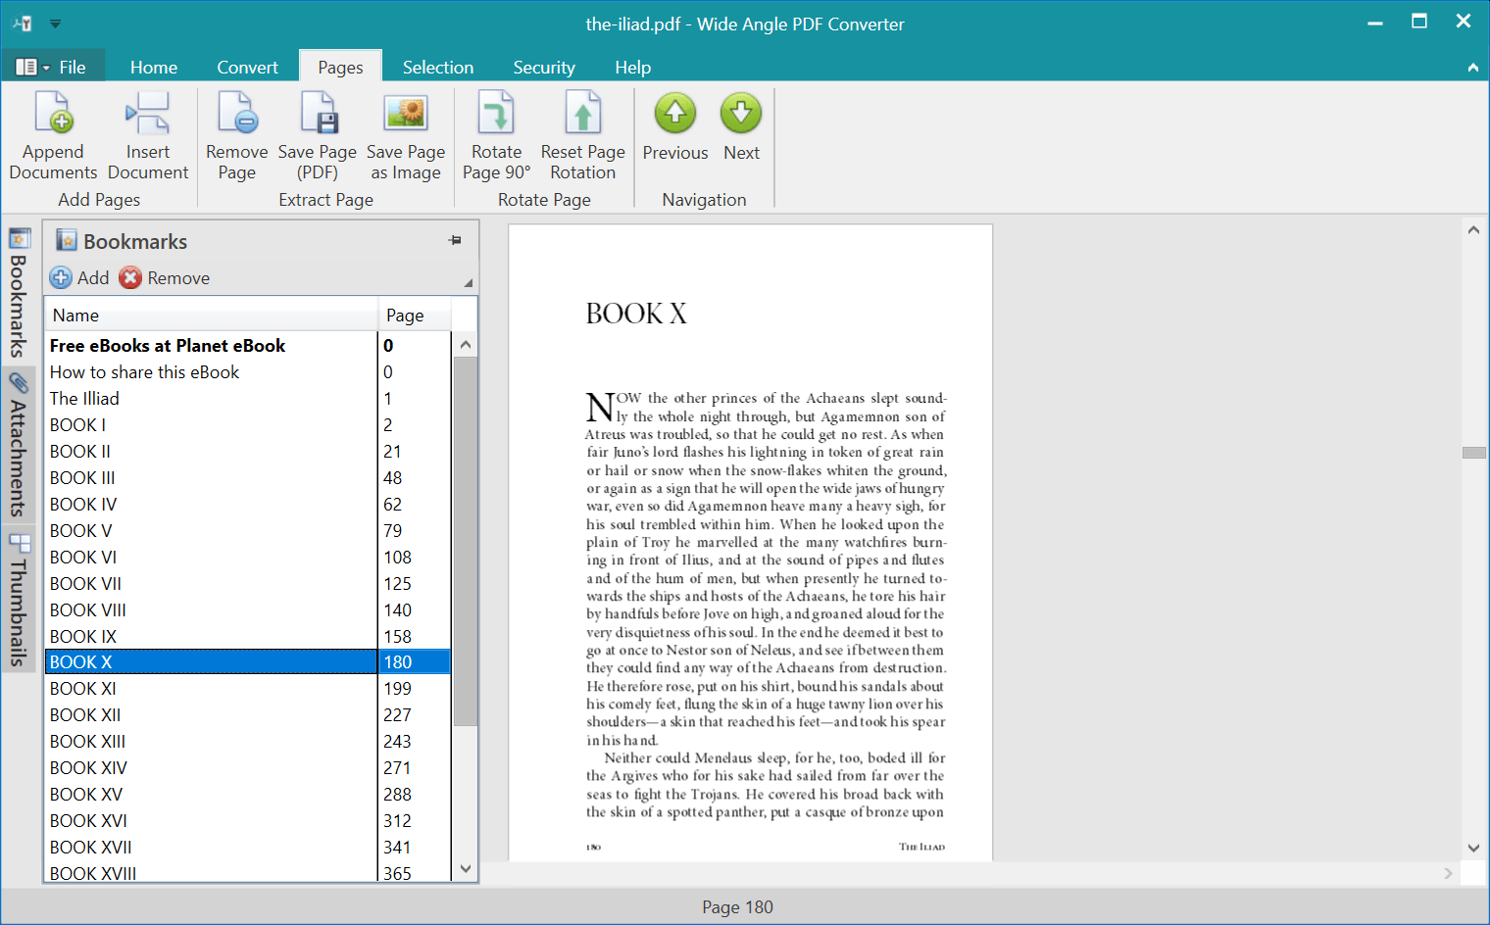Sort bookmarks by the Page column header
The image size is (1490, 925).
click(x=415, y=316)
